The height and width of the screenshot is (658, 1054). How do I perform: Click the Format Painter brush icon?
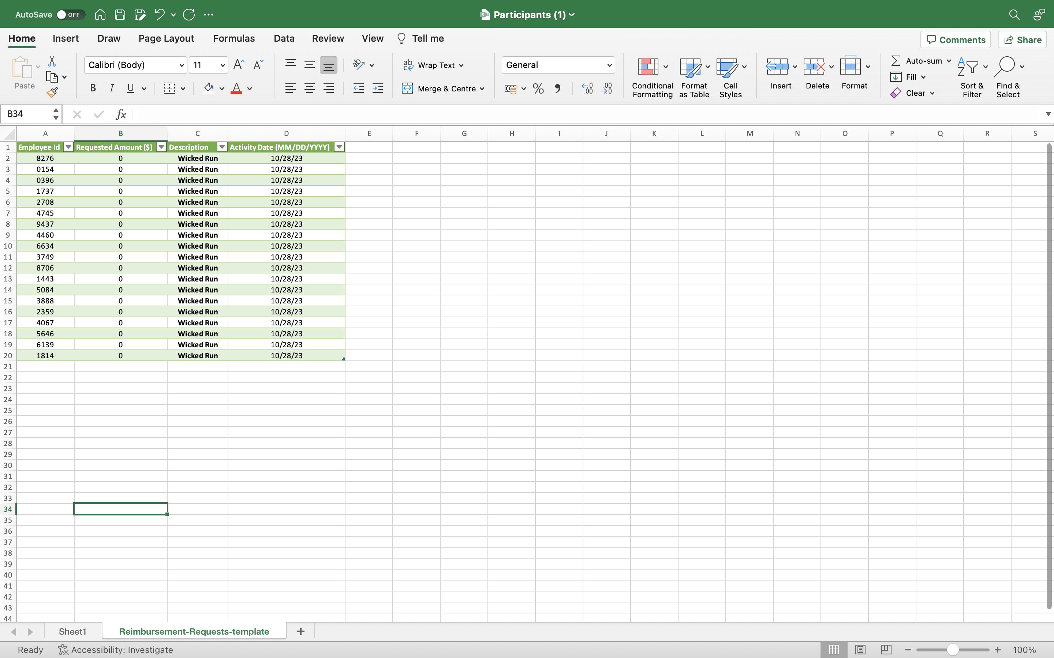click(x=52, y=92)
